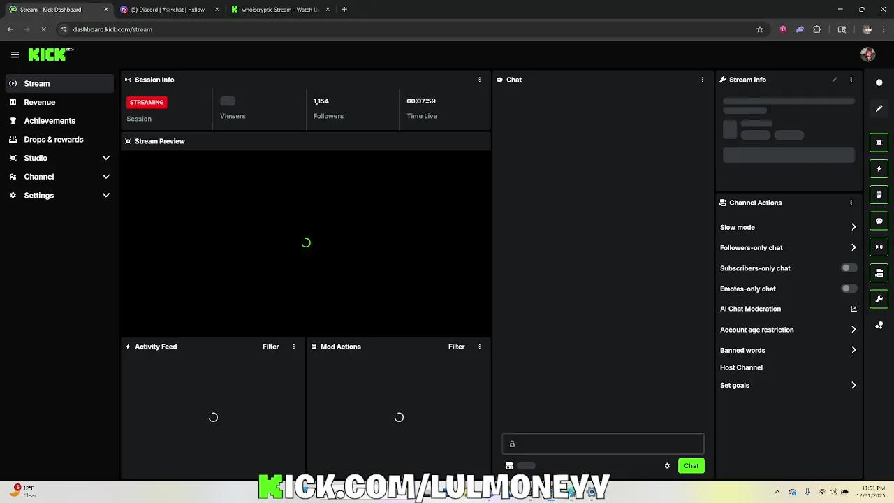Viewport: 894px width, 503px height.
Task: Toggle Stream Info wrench widget in sidebar
Action: point(879,299)
